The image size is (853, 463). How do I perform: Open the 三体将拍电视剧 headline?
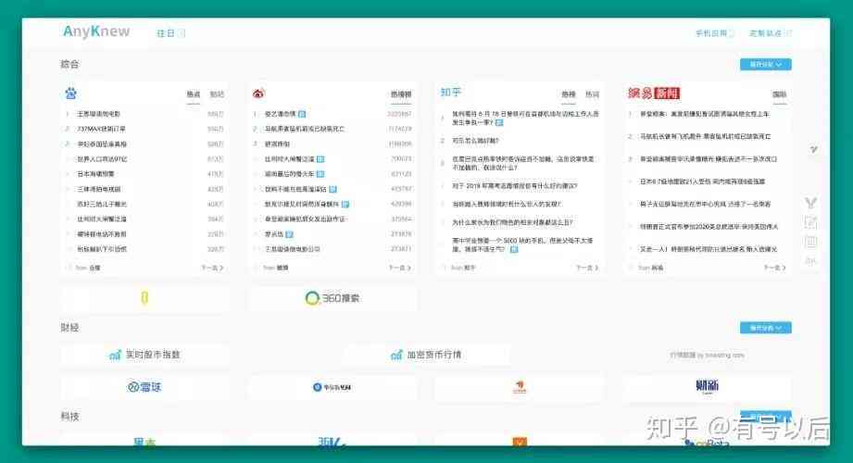pos(99,189)
